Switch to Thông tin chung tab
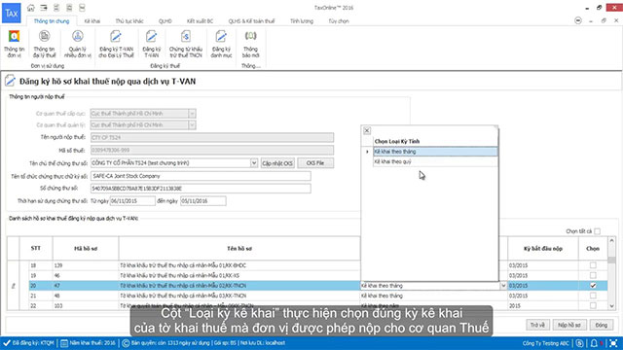623x350 pixels. click(x=52, y=21)
